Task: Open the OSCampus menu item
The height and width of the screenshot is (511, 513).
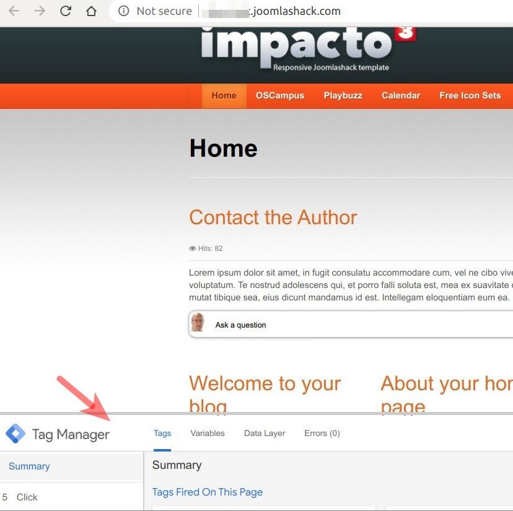Action: point(280,95)
